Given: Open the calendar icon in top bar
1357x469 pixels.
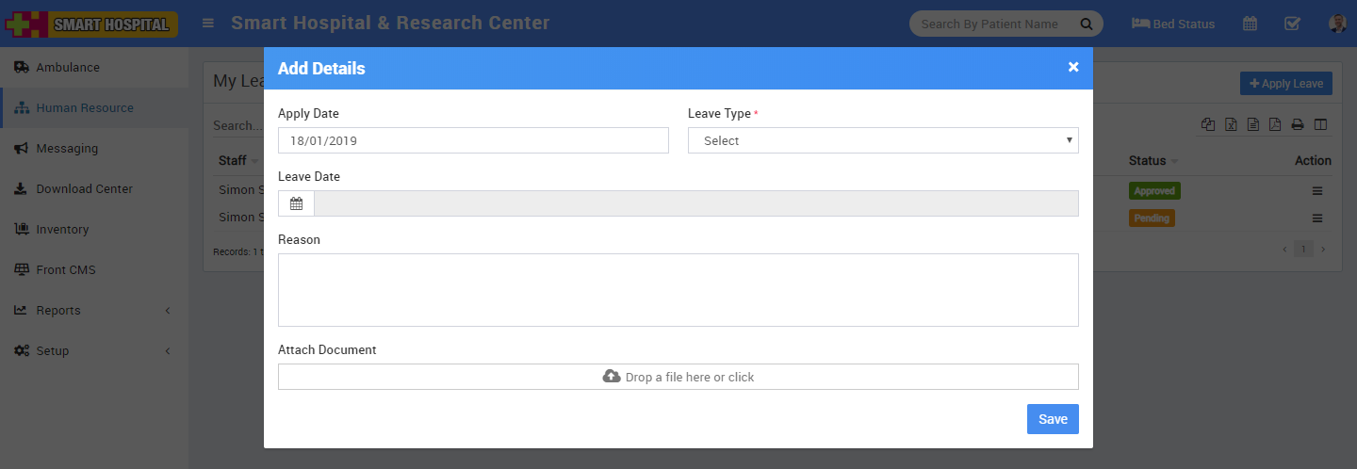Looking at the screenshot, I should pyautogui.click(x=1250, y=24).
